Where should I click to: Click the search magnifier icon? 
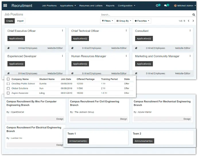click(194, 15)
